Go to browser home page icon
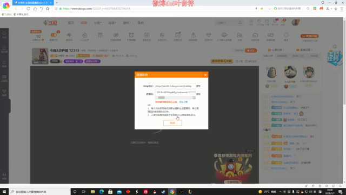This screenshot has height=195, width=346. 35,9
